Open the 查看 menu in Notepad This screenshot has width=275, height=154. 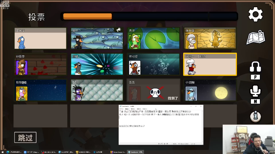pos(139,109)
